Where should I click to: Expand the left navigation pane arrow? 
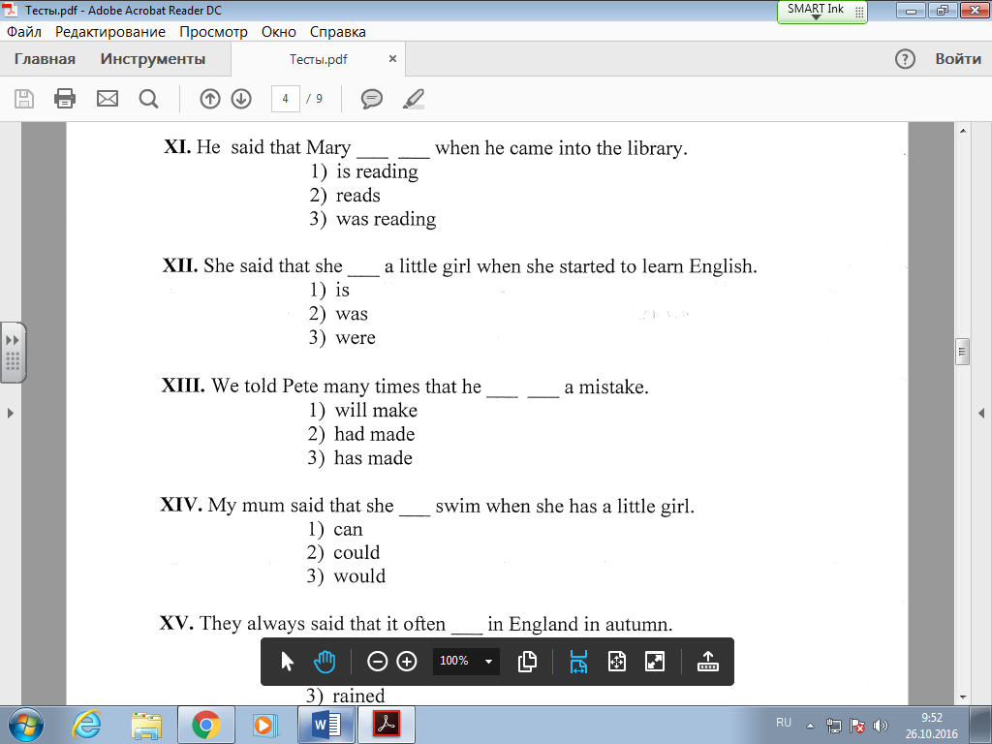(x=10, y=413)
